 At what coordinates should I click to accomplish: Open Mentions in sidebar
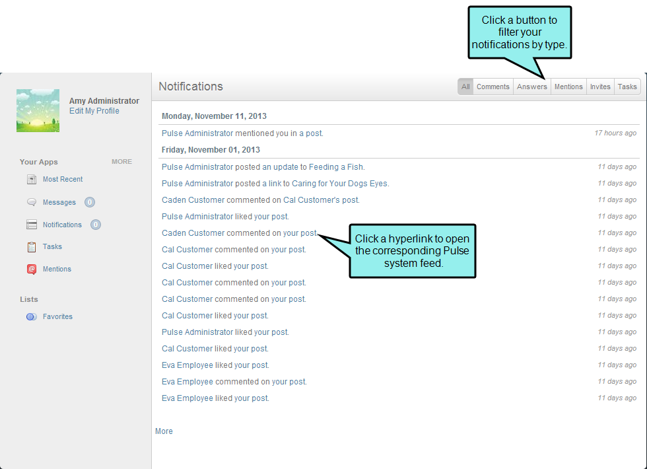pos(57,269)
